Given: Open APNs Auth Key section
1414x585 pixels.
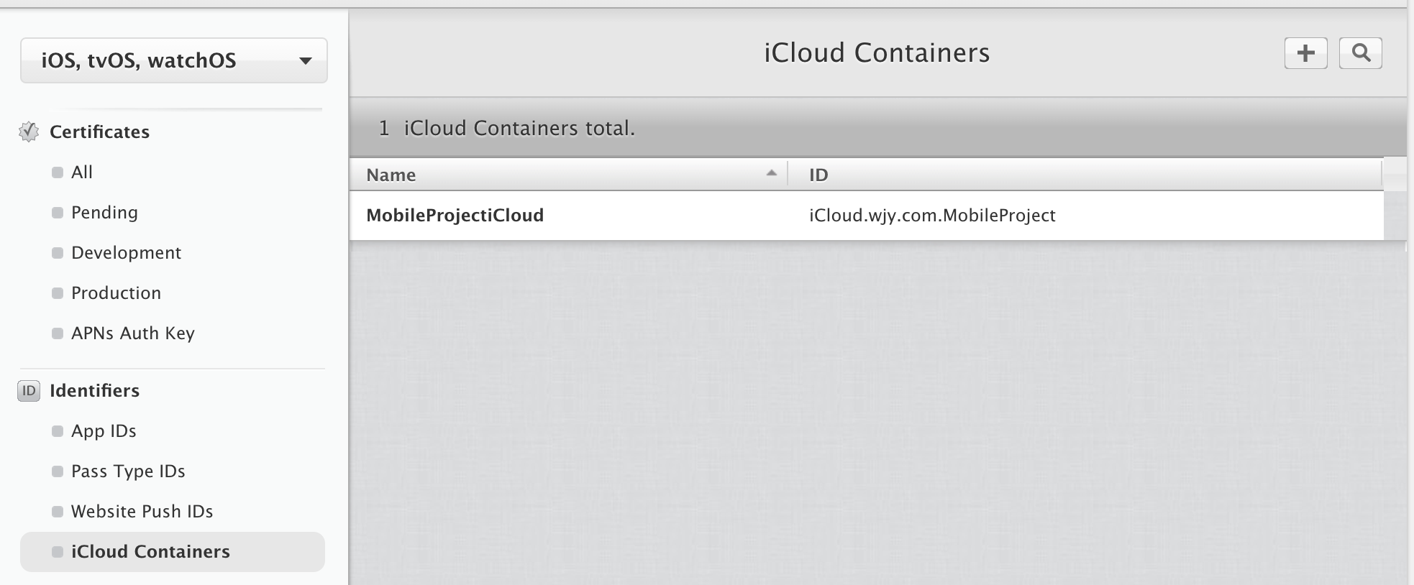Looking at the screenshot, I should [132, 333].
